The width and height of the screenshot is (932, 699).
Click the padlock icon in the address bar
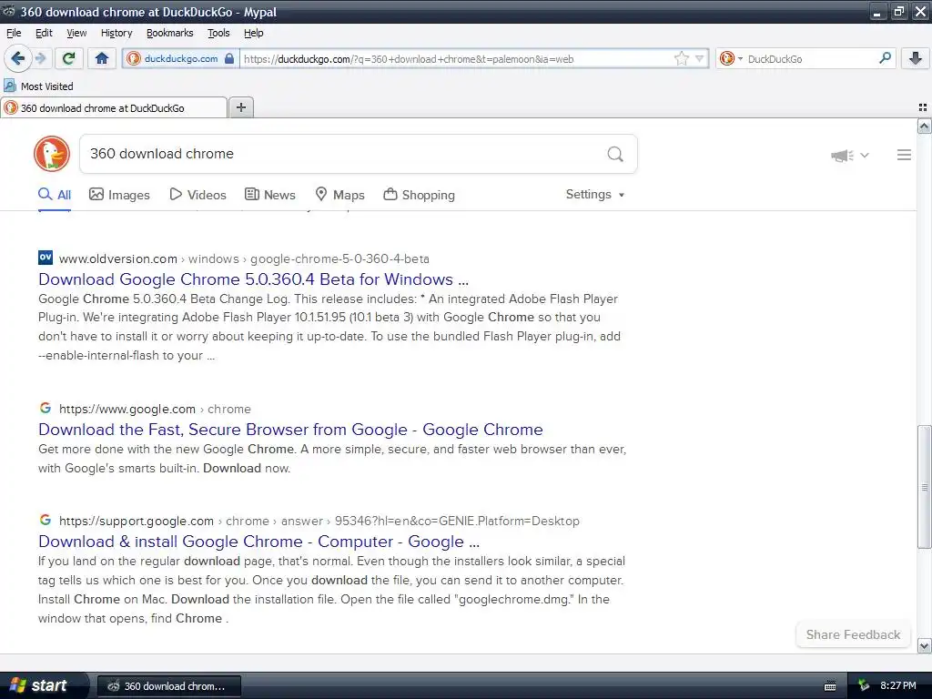pyautogui.click(x=229, y=58)
